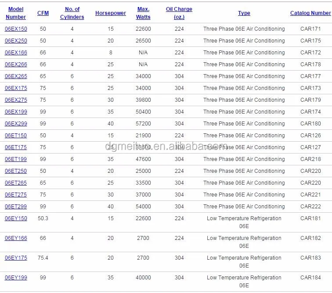
Task: Select the 06EY199 model link
Action: (16, 278)
